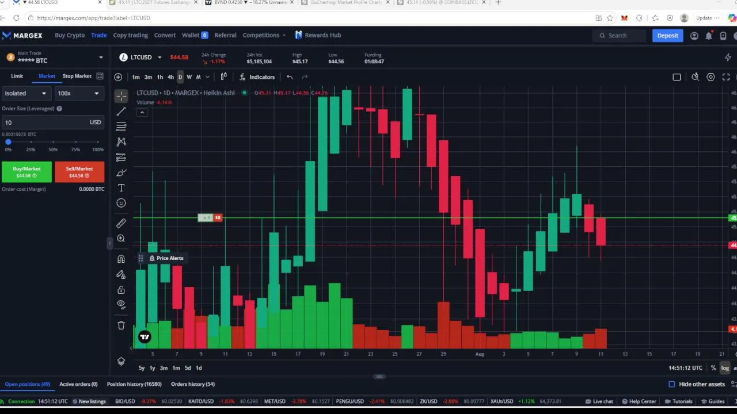Image resolution: width=737 pixels, height=414 pixels.
Task: Click the Order Size input field
Action: click(x=52, y=122)
